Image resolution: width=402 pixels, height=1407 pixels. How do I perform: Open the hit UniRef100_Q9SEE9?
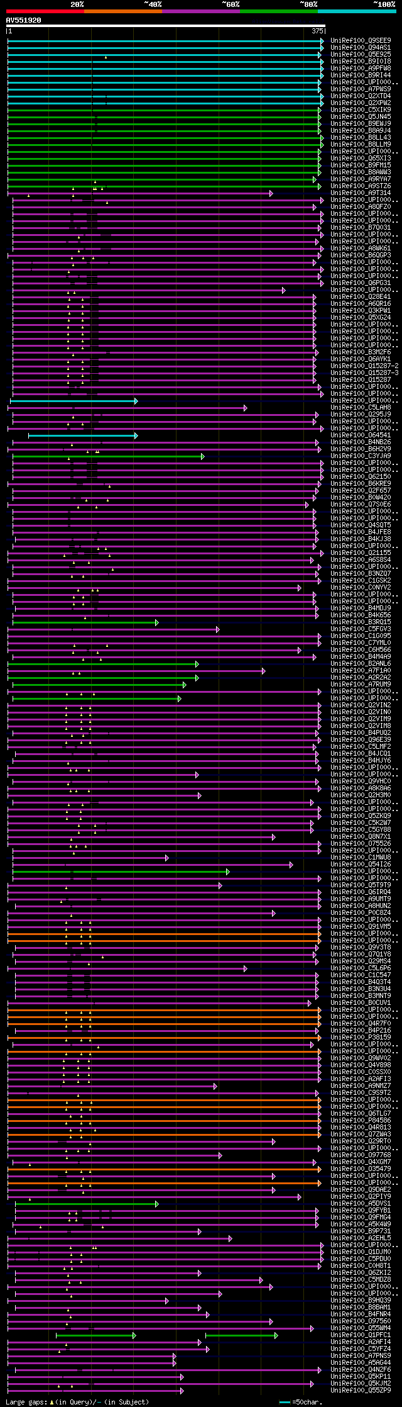point(361,40)
